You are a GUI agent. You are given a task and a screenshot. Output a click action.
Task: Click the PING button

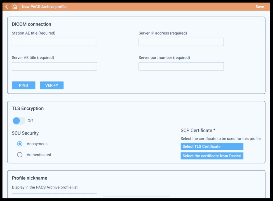tap(23, 85)
